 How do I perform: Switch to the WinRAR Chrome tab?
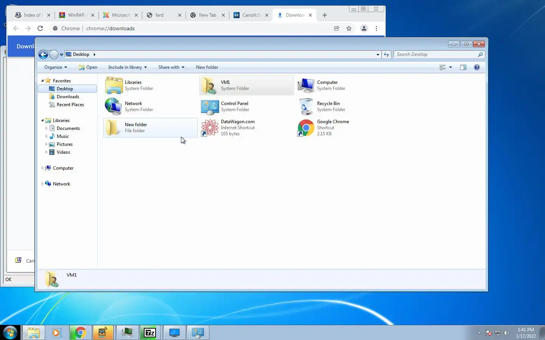77,15
